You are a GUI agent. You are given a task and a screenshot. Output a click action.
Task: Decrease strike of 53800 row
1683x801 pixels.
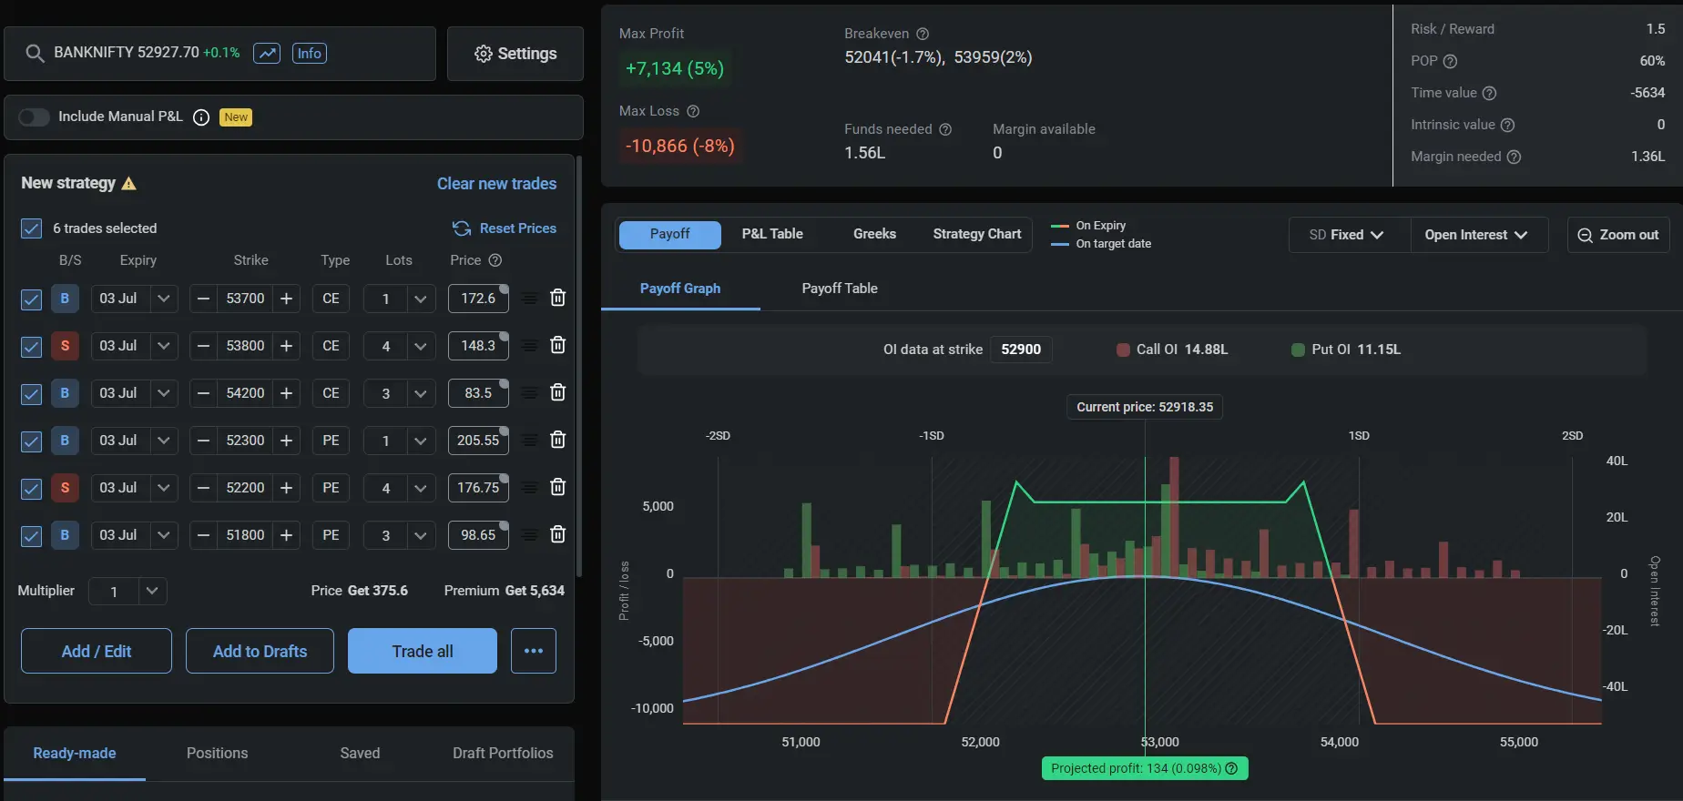tap(203, 346)
